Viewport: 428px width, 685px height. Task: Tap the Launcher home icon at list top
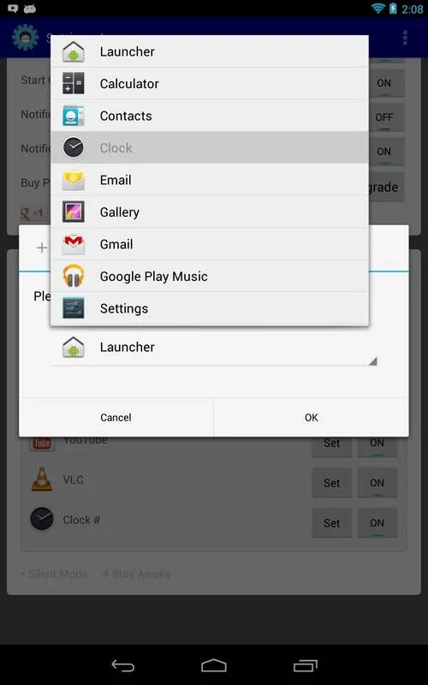point(73,51)
